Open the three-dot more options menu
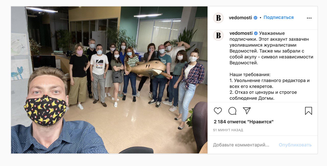This screenshot has width=327, height=166. coord(309,18)
